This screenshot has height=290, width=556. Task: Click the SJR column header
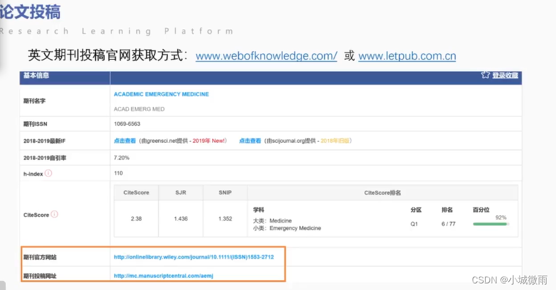[x=181, y=193]
